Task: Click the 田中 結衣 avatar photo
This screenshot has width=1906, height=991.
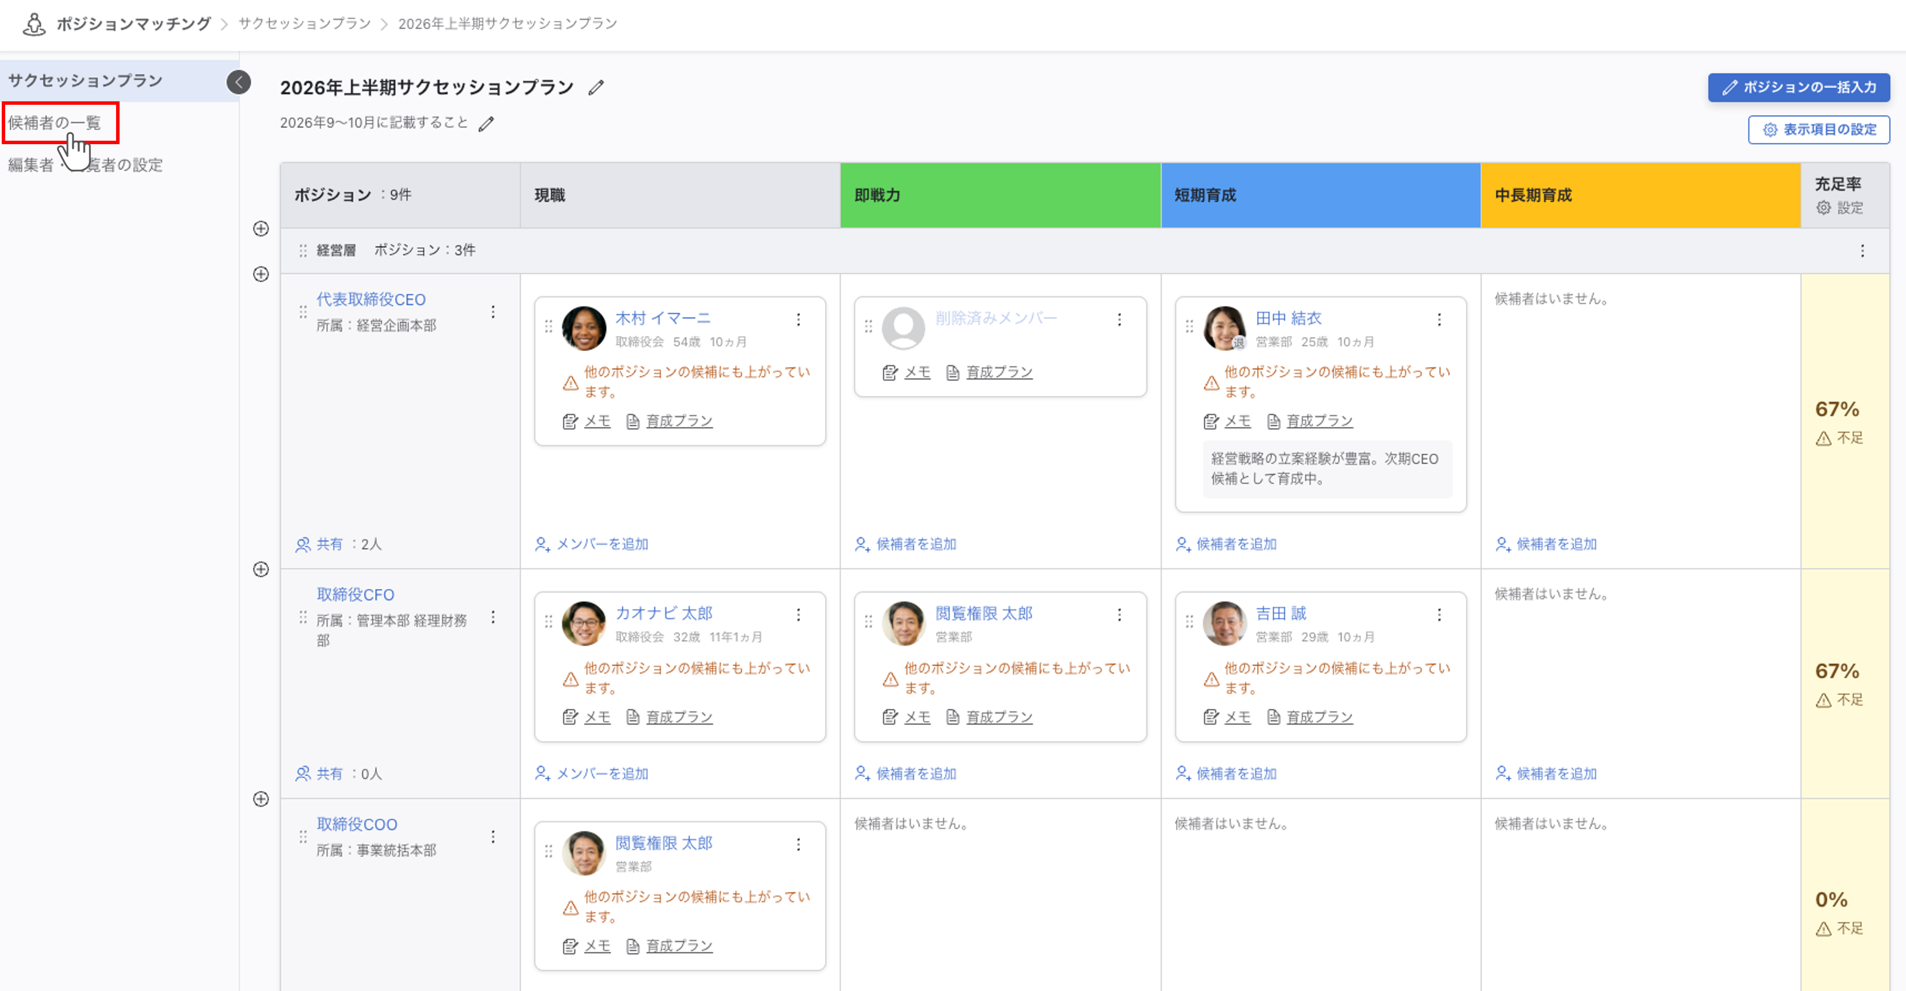Action: pos(1225,328)
